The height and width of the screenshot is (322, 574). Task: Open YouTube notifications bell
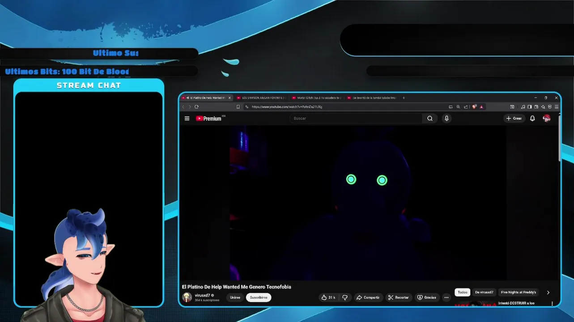tap(532, 119)
